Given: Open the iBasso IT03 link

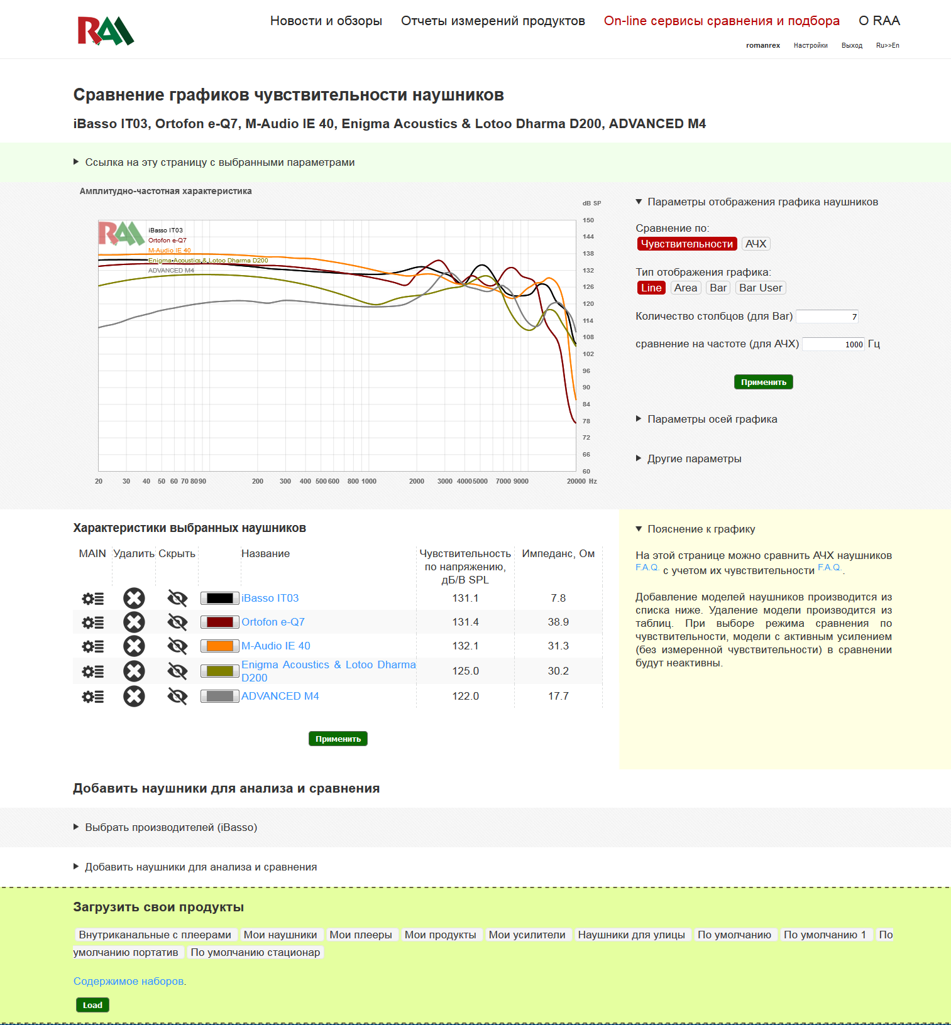Looking at the screenshot, I should coord(270,598).
